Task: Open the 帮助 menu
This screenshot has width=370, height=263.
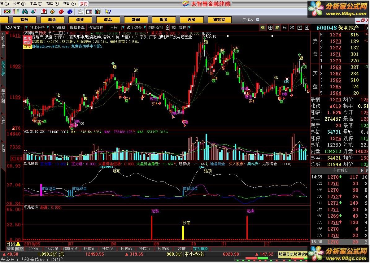Action: [x=69, y=4]
